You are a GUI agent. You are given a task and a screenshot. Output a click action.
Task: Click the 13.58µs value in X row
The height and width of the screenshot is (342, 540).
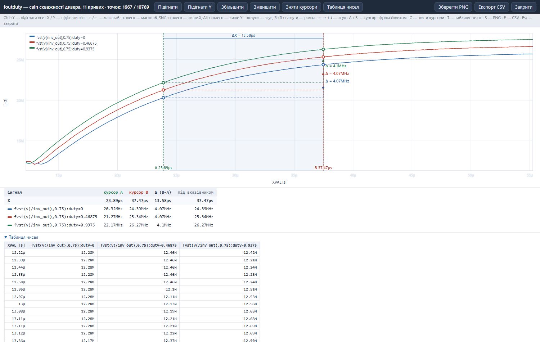pos(163,201)
